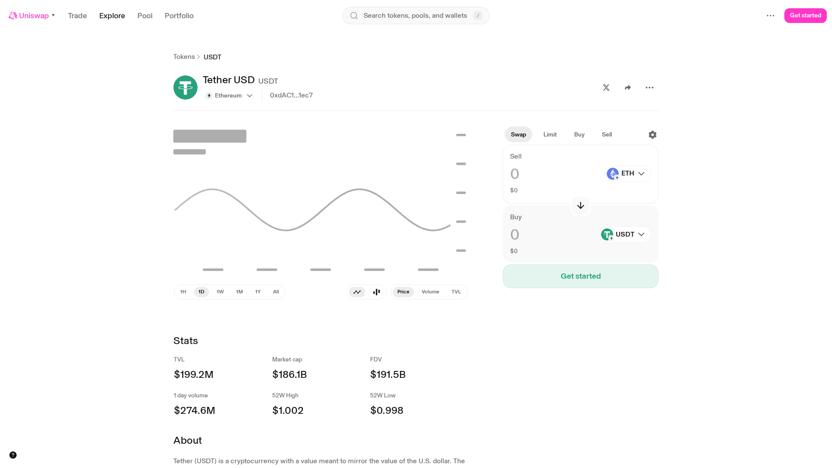832x468 pixels.
Task: Click the 52W Low value $0.998
Action: point(387,410)
